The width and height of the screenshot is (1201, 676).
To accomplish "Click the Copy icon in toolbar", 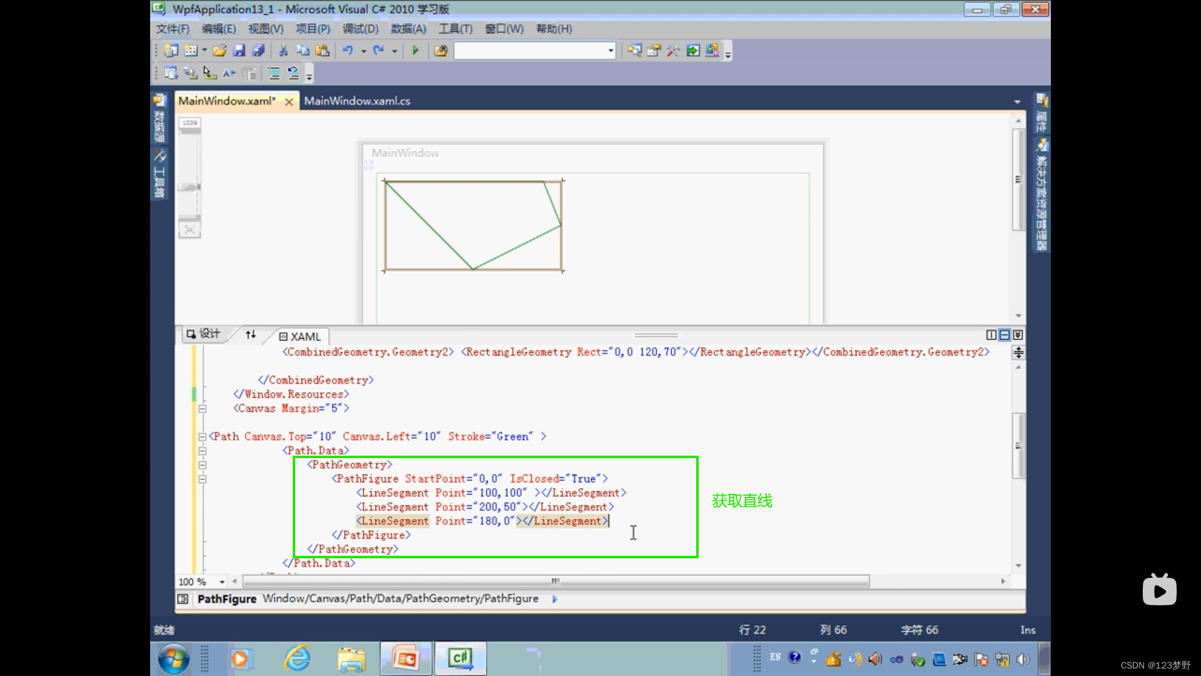I will [x=303, y=51].
